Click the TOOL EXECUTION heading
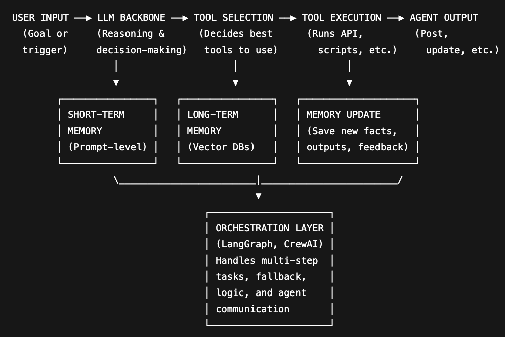Viewport: 505px width, 337px height. [342, 18]
